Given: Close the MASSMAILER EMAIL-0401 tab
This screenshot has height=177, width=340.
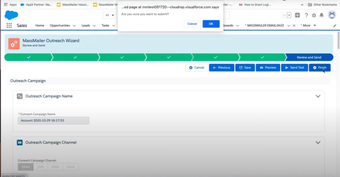Looking at the screenshot, I should 294,26.
